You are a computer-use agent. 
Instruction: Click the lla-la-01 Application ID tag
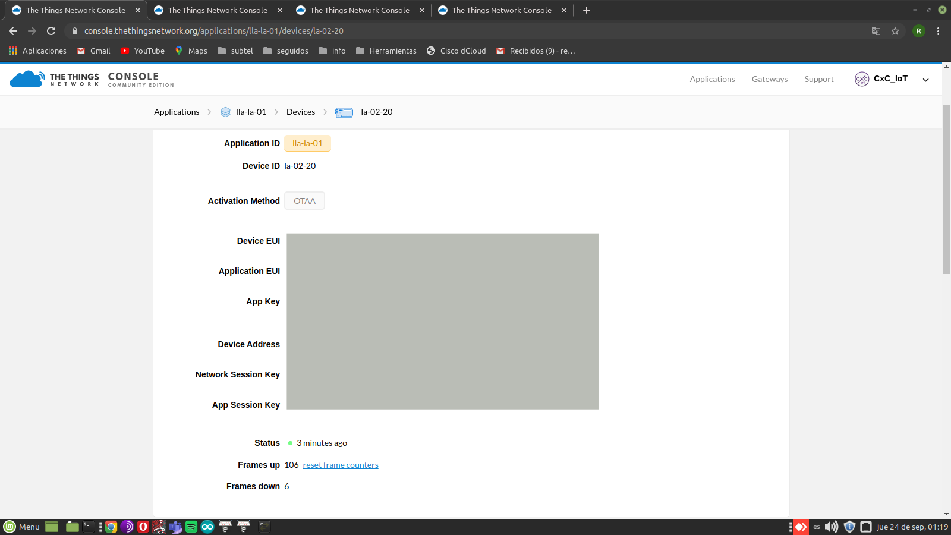pos(307,143)
